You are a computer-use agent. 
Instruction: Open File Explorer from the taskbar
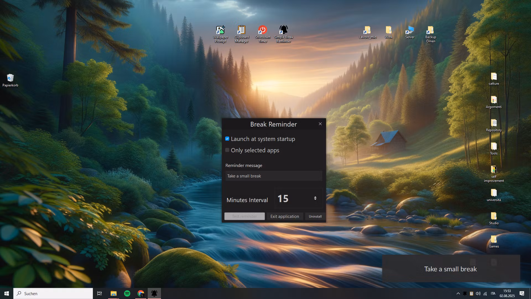113,293
